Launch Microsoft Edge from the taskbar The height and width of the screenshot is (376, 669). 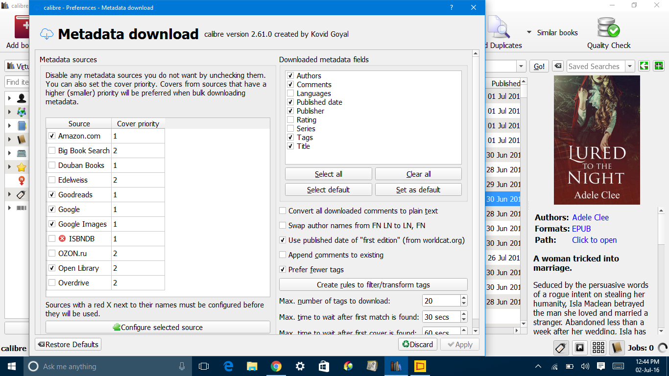click(x=228, y=366)
